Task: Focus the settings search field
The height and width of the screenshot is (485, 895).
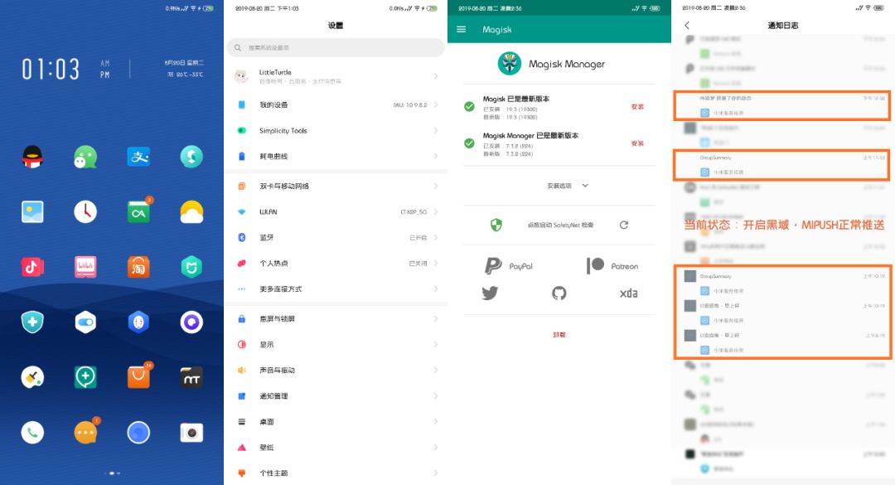Action: pos(336,47)
